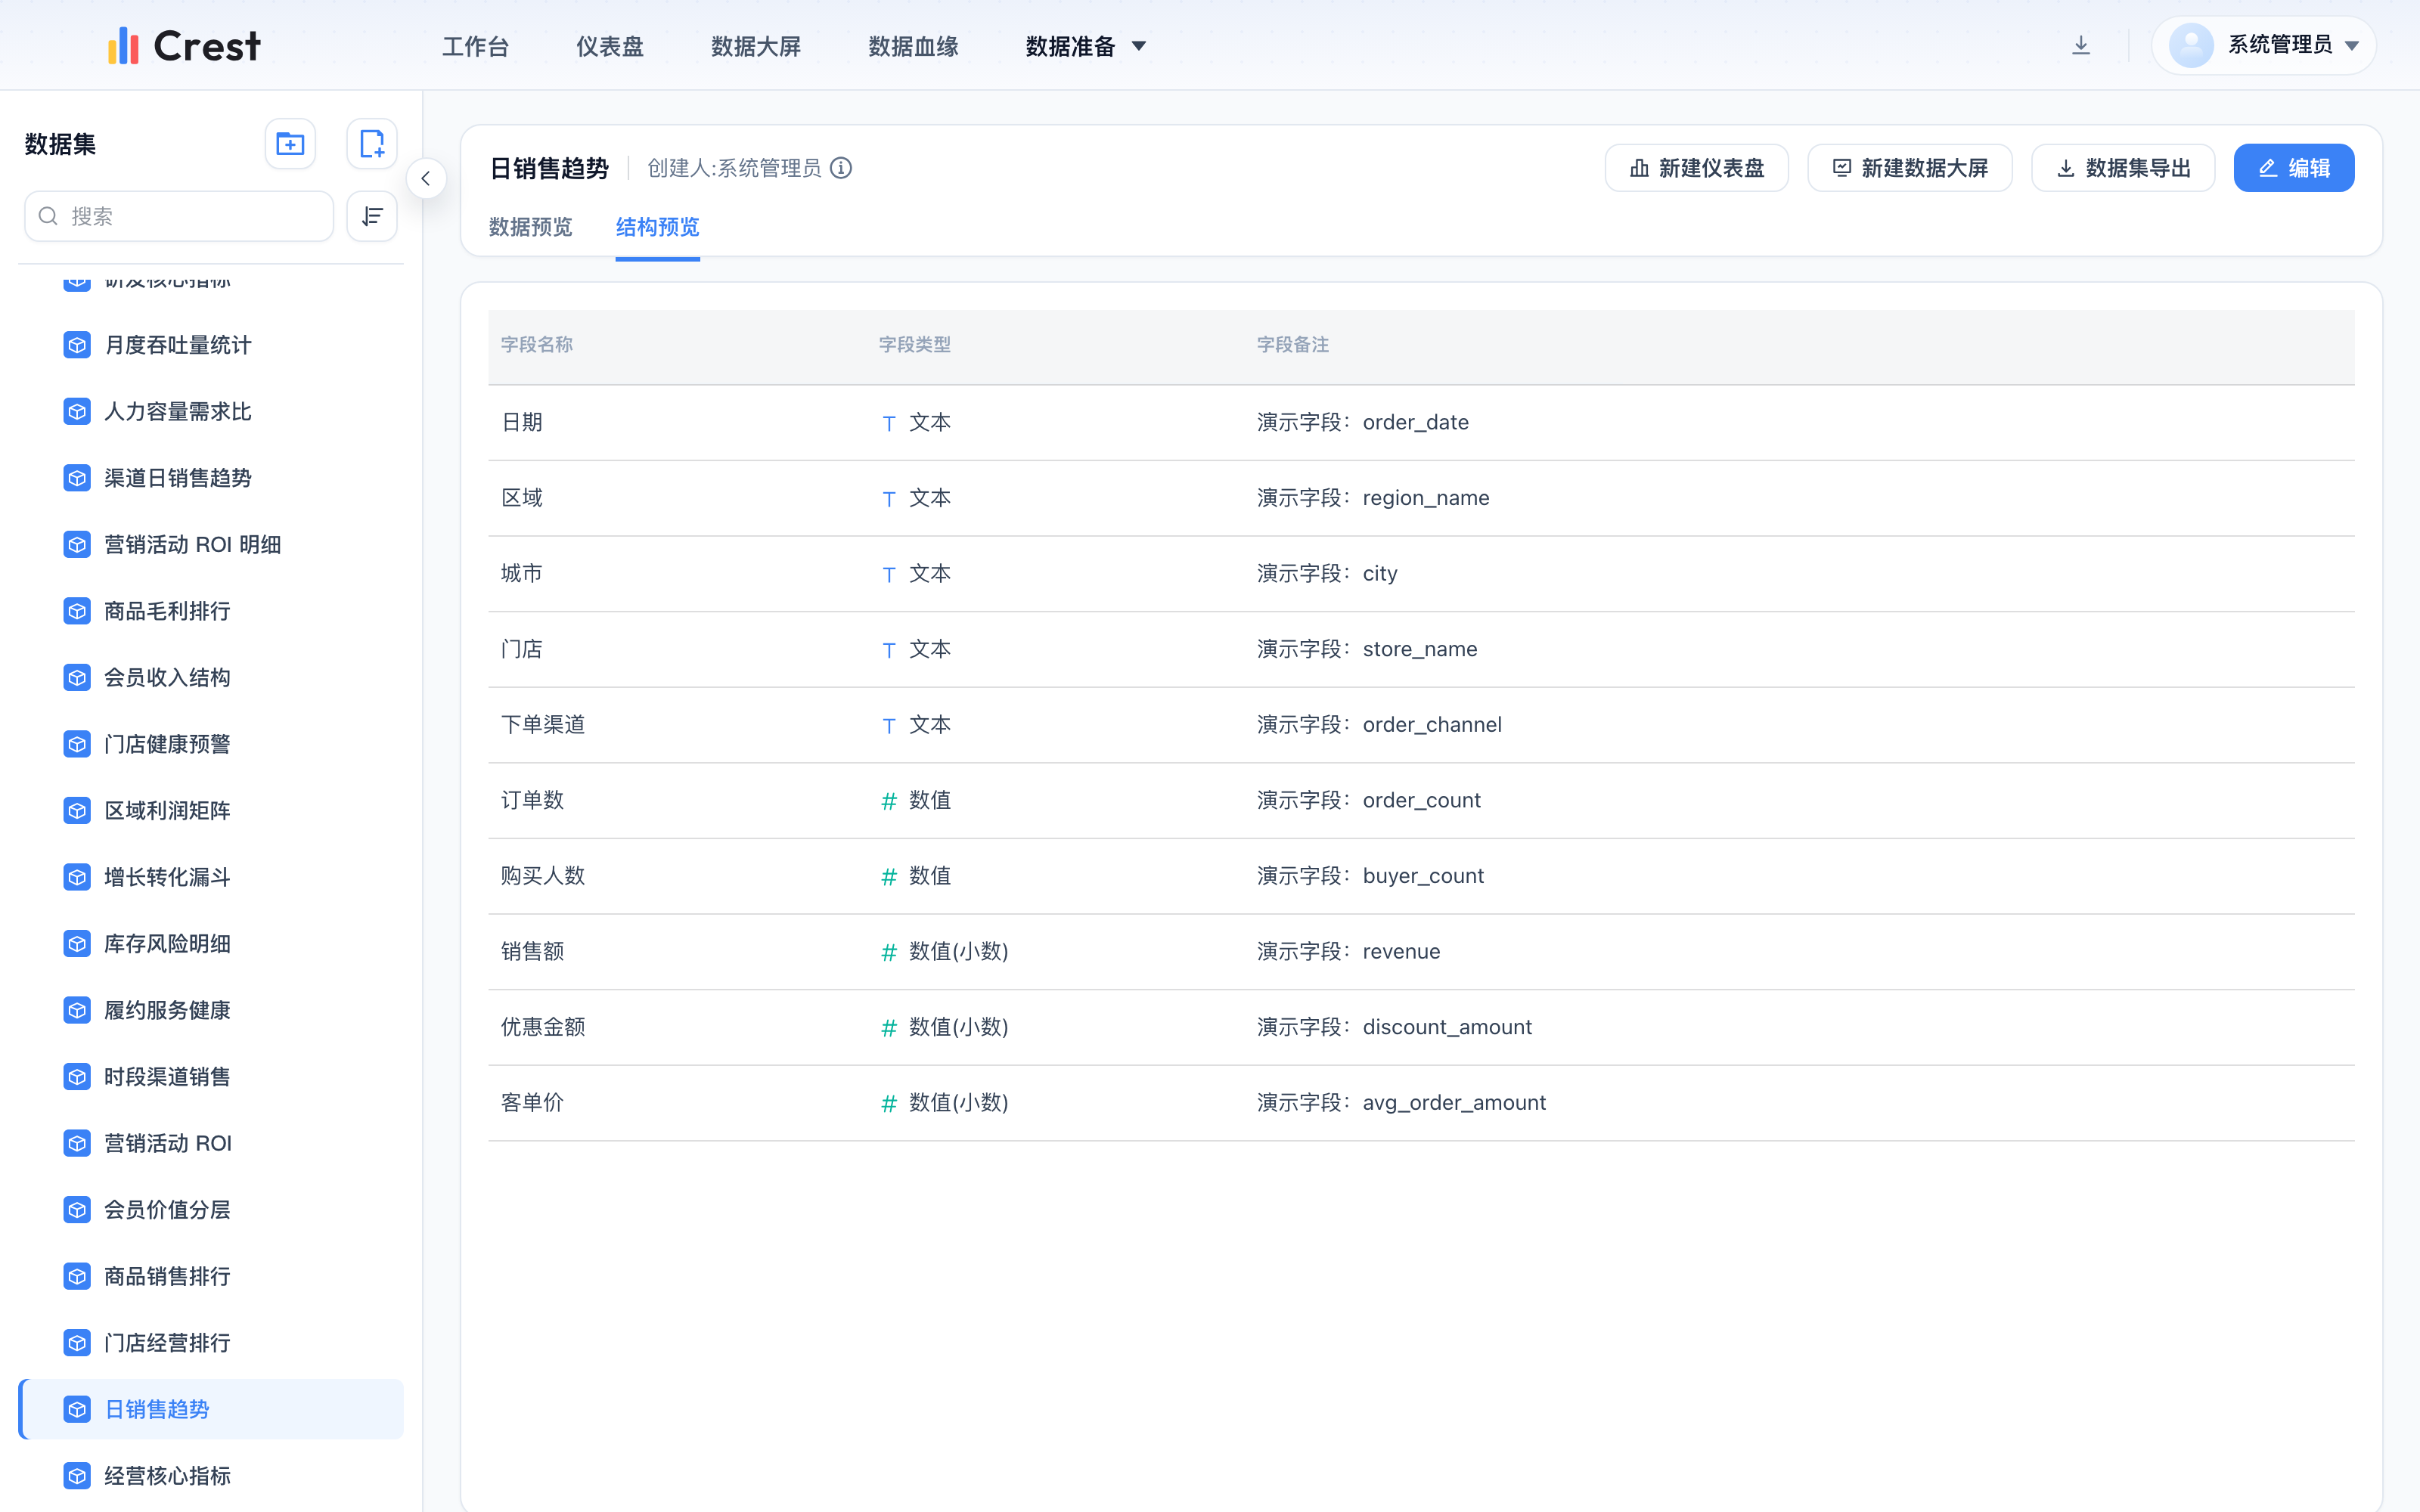Click the new dataset file icon

pos(372,144)
